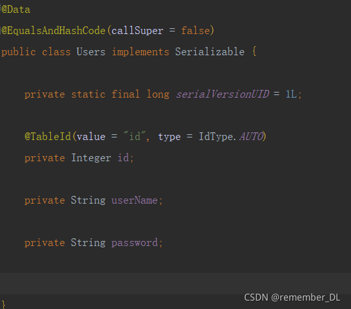Select the "id" string literal
Screen dimensions: 351x309
135,136
